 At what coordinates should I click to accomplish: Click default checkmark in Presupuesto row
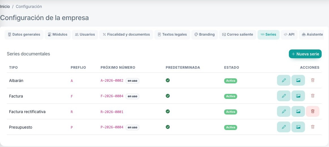tap(168, 127)
